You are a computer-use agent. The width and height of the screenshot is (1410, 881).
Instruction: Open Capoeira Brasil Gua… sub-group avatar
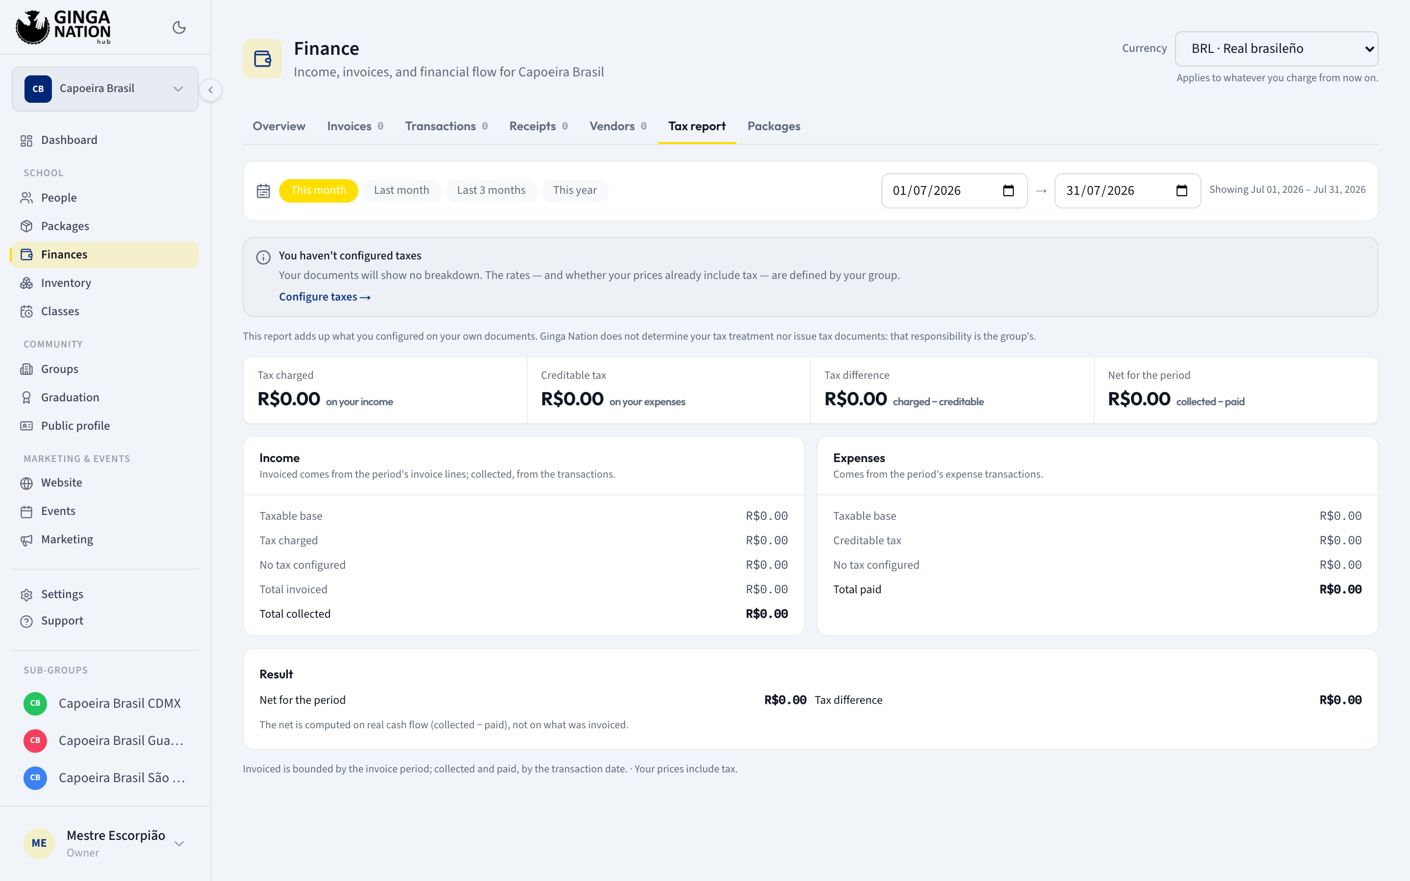pos(35,741)
